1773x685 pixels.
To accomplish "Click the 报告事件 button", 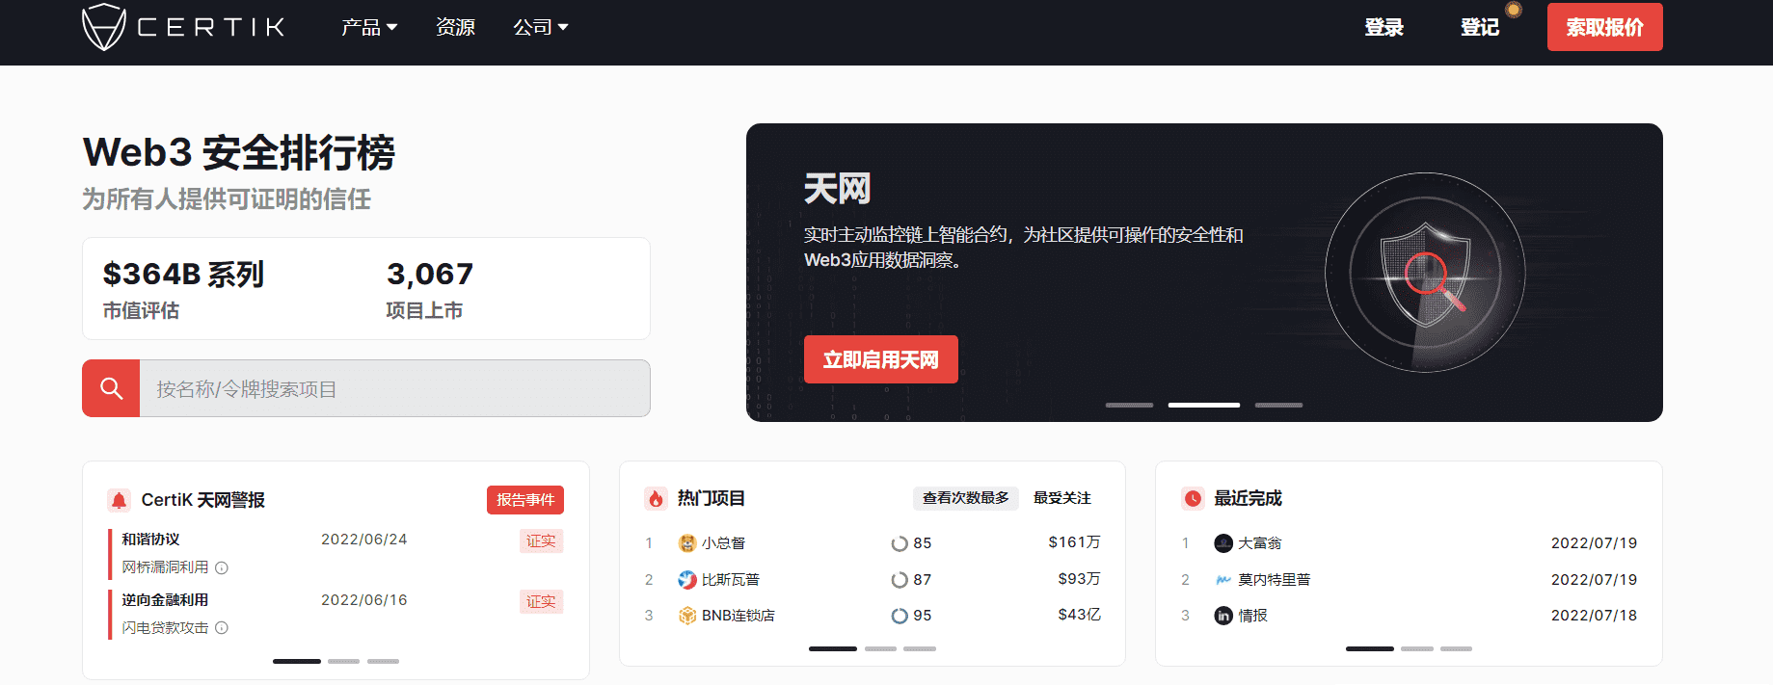I will click(x=525, y=500).
